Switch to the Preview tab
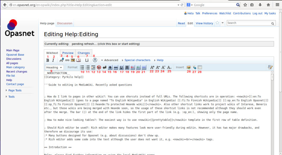This screenshot has height=155, width=282. (x=68, y=53)
